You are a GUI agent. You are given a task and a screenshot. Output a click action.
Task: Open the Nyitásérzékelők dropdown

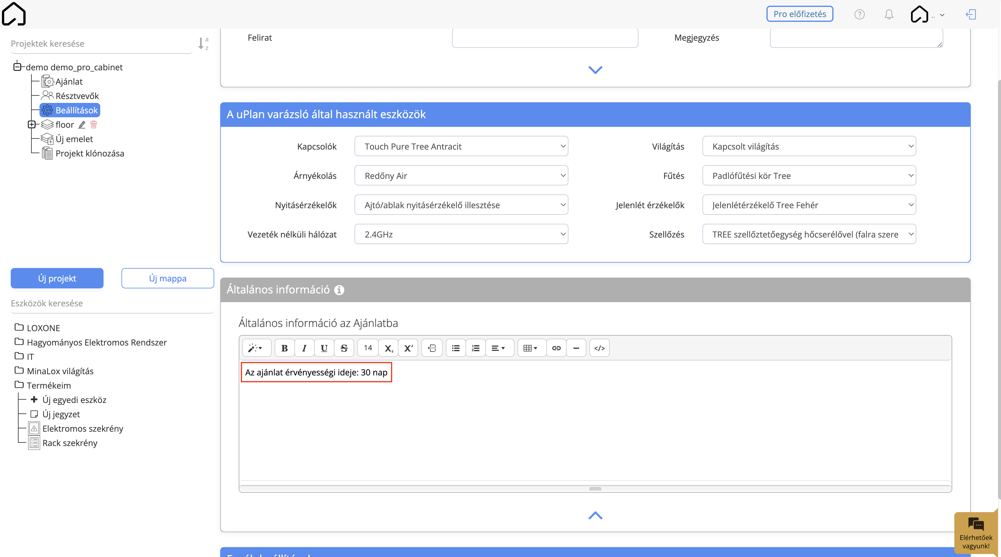pyautogui.click(x=461, y=205)
